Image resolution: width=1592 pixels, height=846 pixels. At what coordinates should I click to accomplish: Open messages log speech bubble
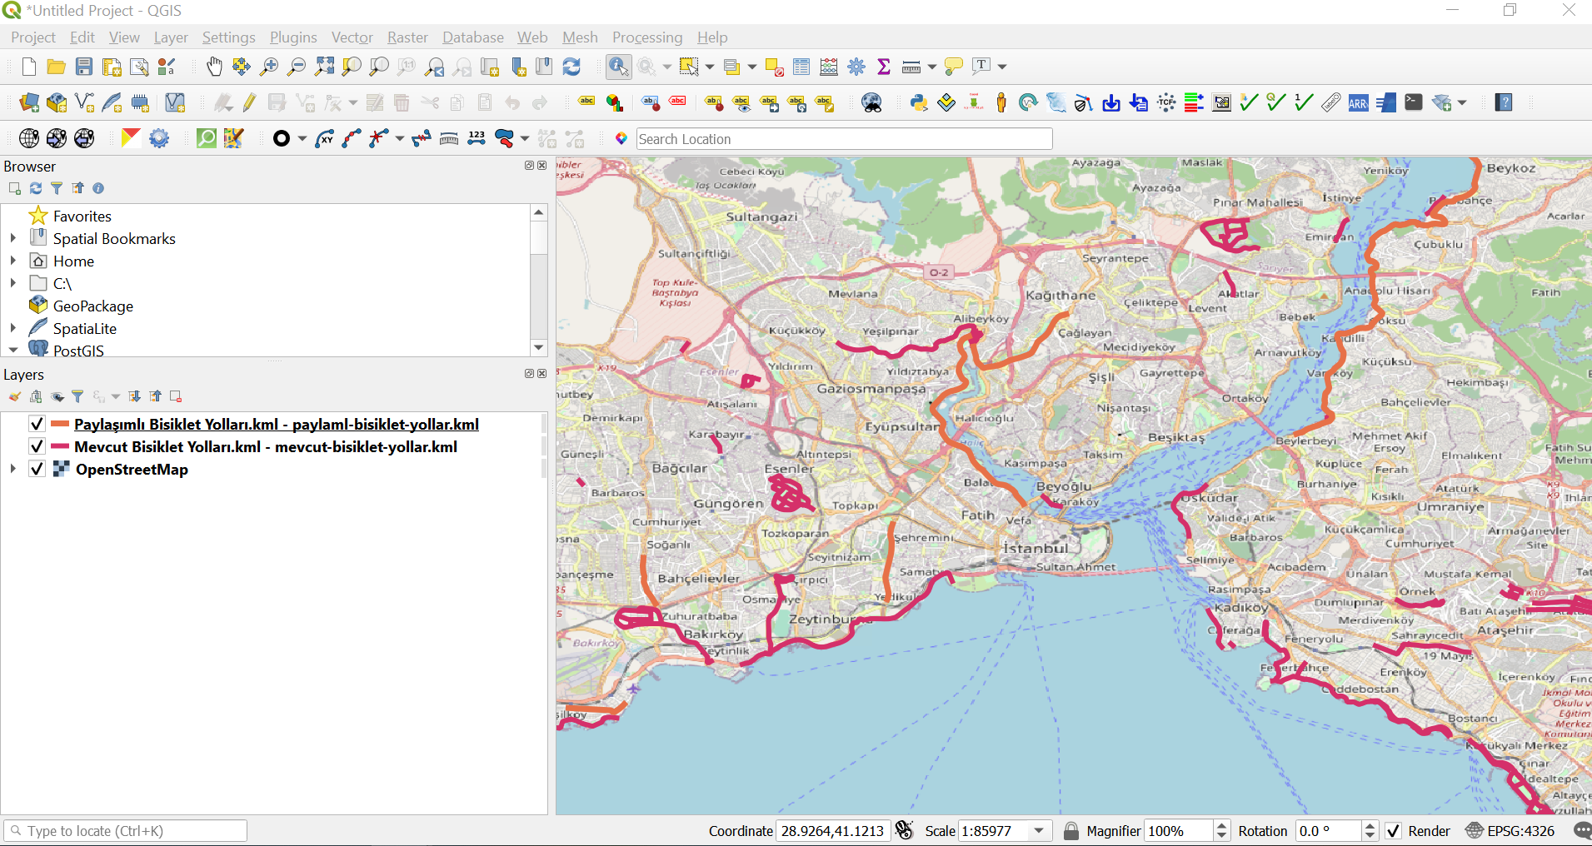1581,831
